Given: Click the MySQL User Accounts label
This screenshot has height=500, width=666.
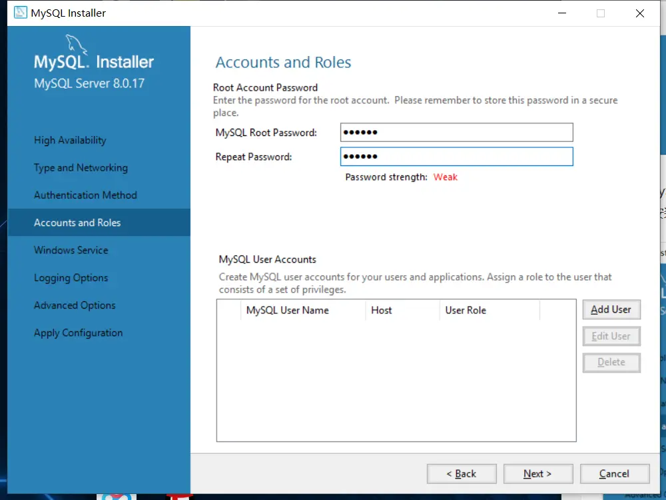Looking at the screenshot, I should click(x=268, y=259).
